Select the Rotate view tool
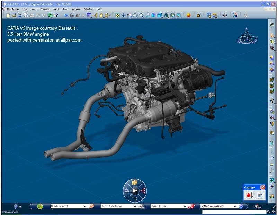This screenshot has width=277, height=215. tap(129, 15)
